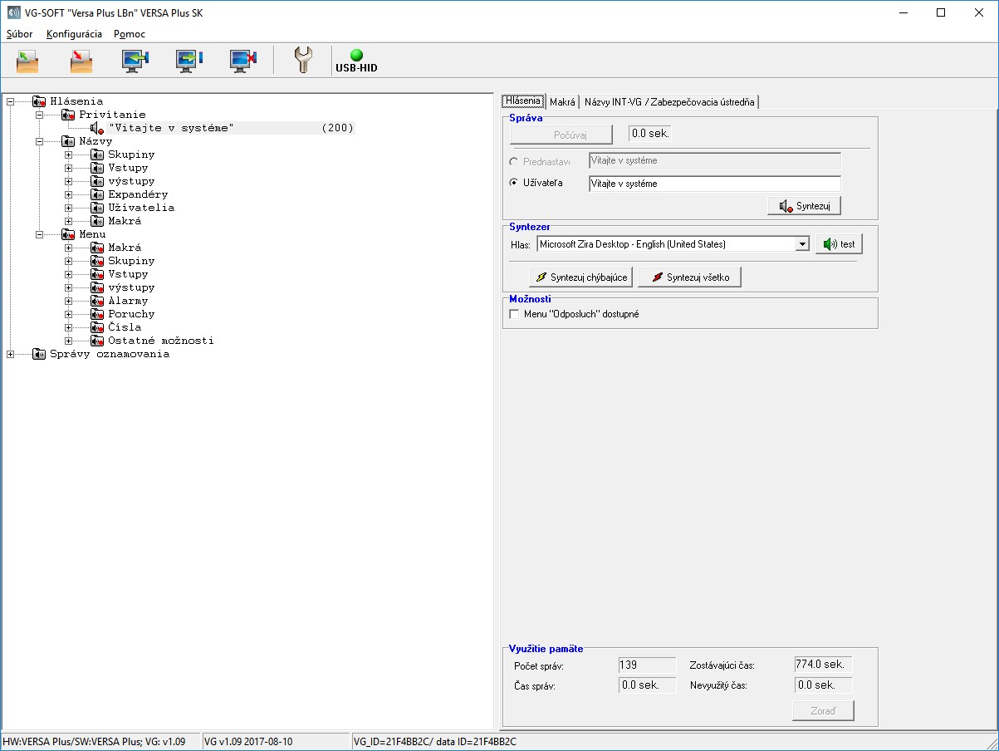Select the Užívateľa radio button

(514, 184)
